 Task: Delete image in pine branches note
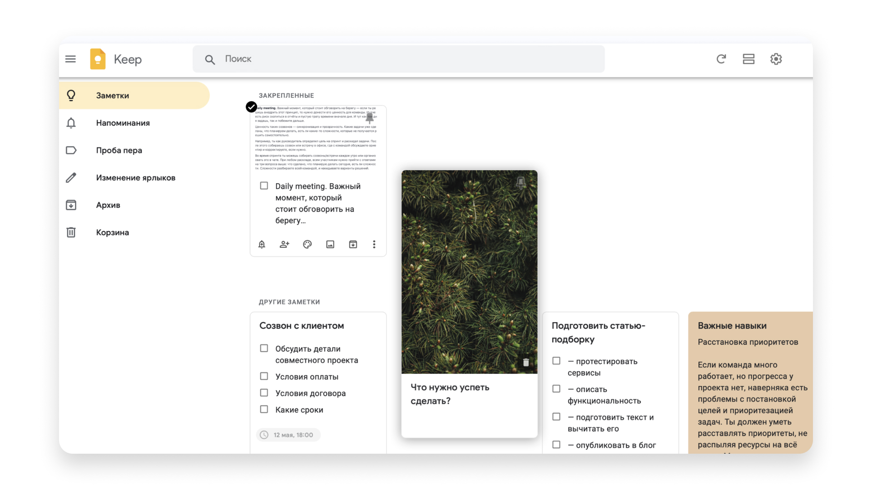point(526,362)
